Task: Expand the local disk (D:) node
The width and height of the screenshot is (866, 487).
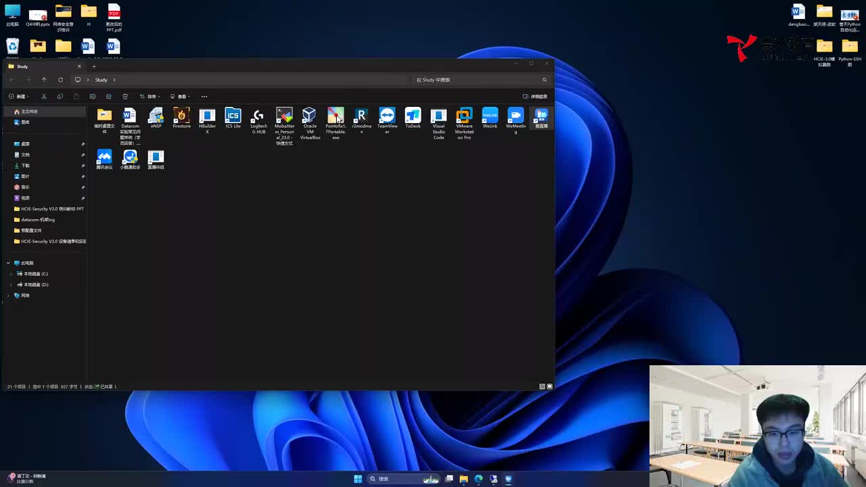Action: [x=11, y=285]
